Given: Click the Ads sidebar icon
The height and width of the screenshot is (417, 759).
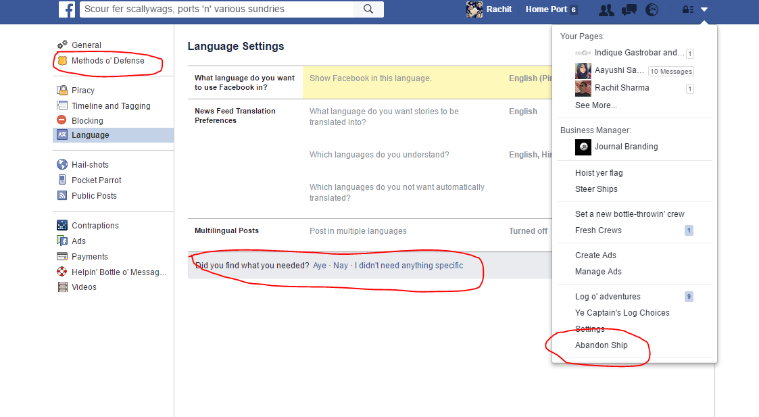Looking at the screenshot, I should (x=62, y=241).
